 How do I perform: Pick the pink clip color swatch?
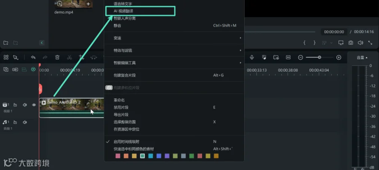click(x=118, y=156)
